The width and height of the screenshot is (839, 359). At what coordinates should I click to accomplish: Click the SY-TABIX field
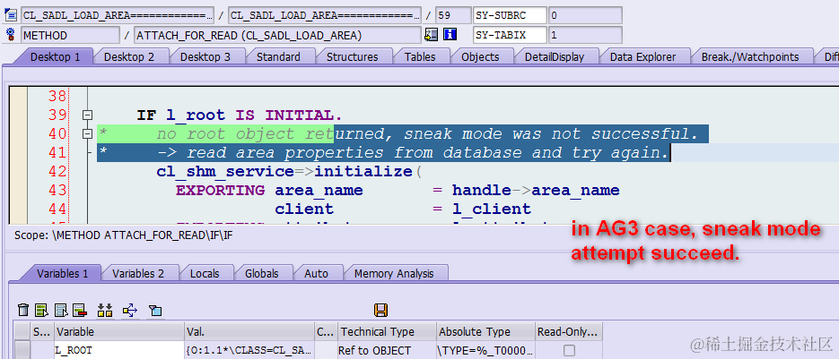click(510, 35)
